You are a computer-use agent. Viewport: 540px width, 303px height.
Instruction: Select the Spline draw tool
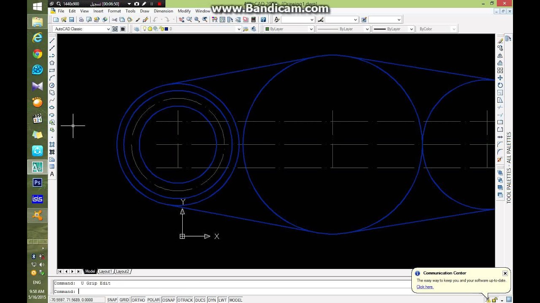52,100
